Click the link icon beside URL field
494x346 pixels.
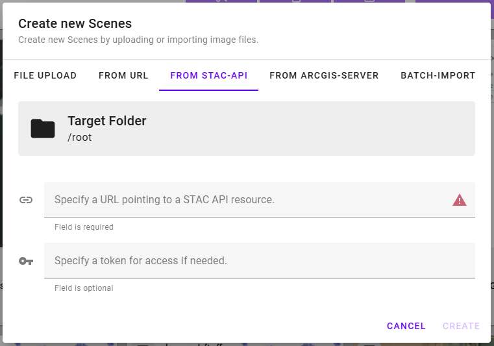coord(26,200)
